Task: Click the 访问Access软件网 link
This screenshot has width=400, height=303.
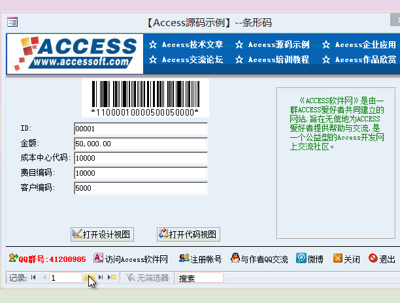Action: (x=137, y=259)
